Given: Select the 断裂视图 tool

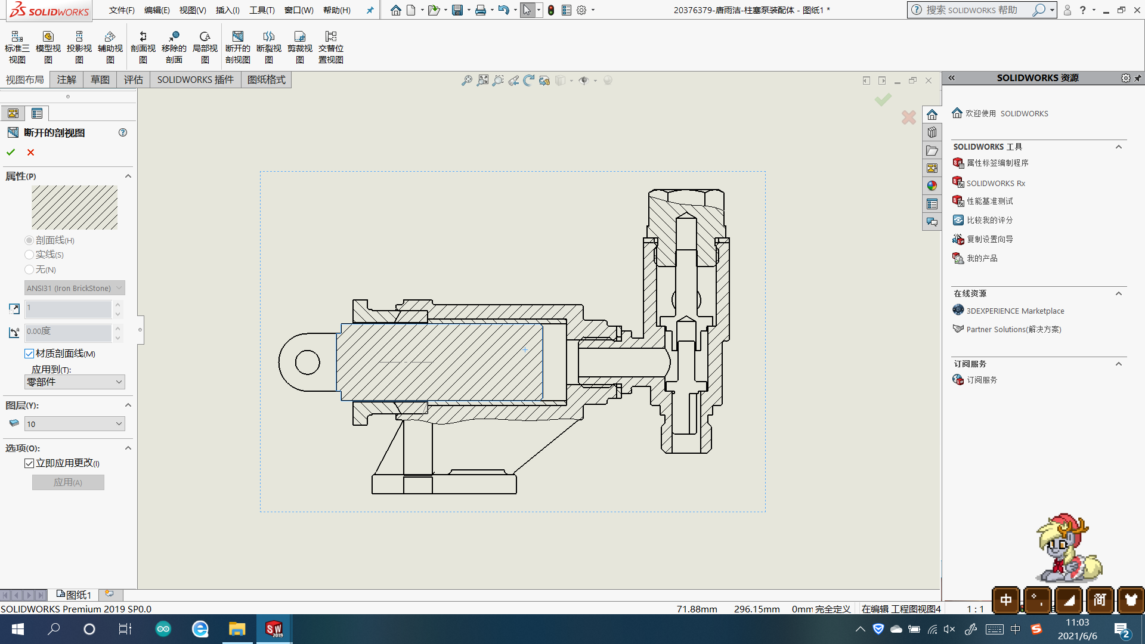Looking at the screenshot, I should point(269,48).
